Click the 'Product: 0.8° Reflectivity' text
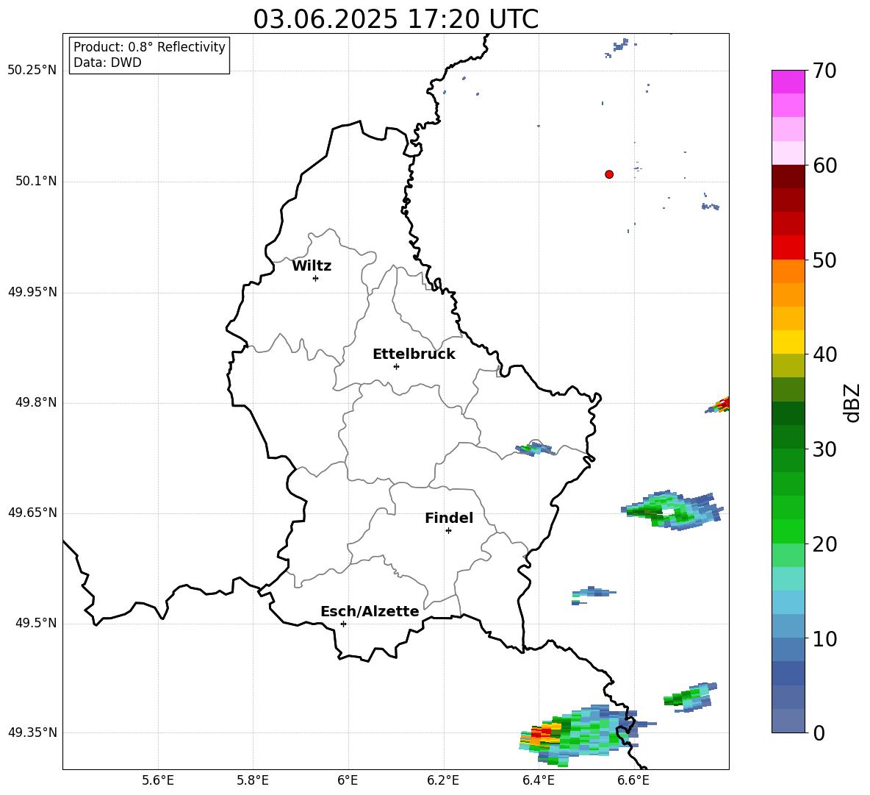 [x=149, y=46]
